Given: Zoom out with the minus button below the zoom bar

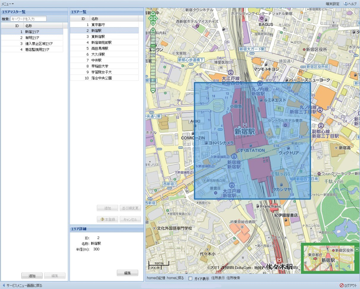Looking at the screenshot, I should [153, 91].
